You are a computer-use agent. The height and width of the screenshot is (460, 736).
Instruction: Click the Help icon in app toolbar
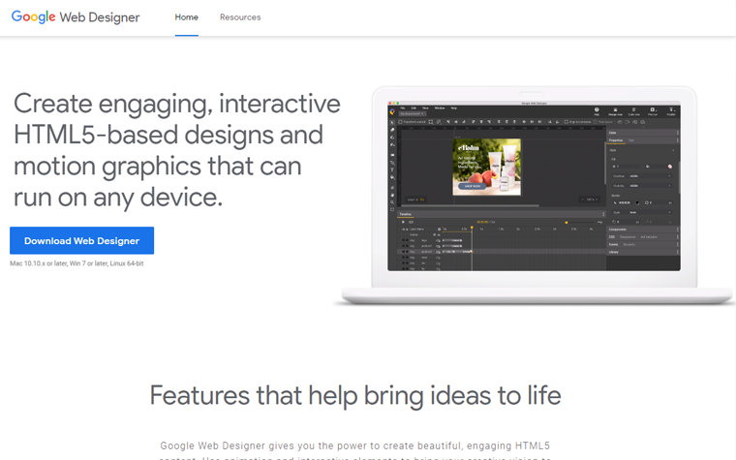tap(597, 111)
